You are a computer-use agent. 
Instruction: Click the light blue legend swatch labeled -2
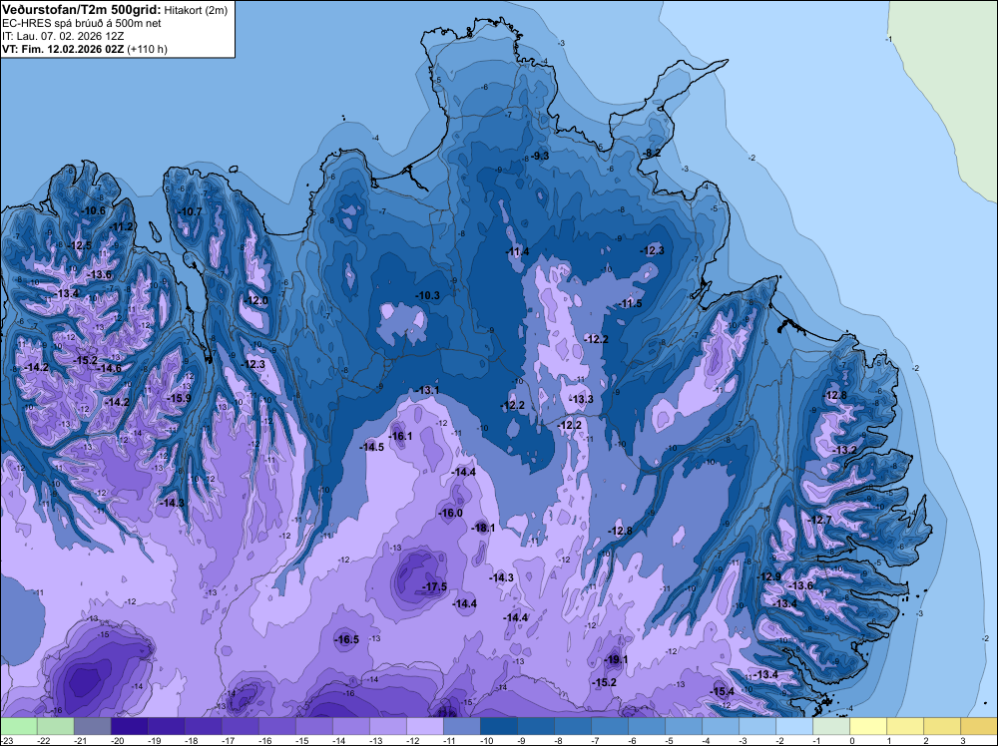[x=794, y=726]
